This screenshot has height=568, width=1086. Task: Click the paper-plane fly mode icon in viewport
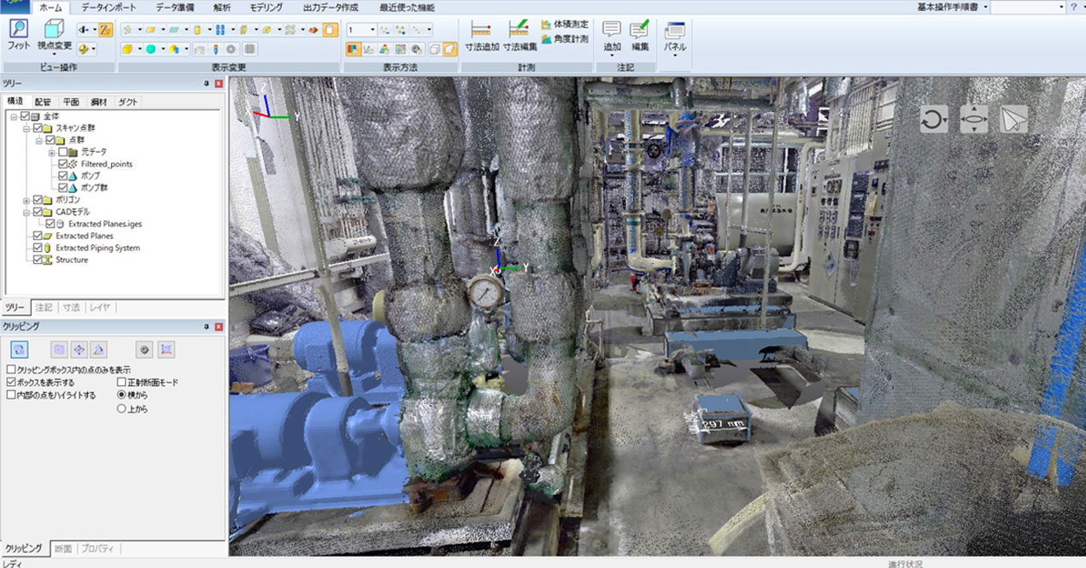[1013, 120]
